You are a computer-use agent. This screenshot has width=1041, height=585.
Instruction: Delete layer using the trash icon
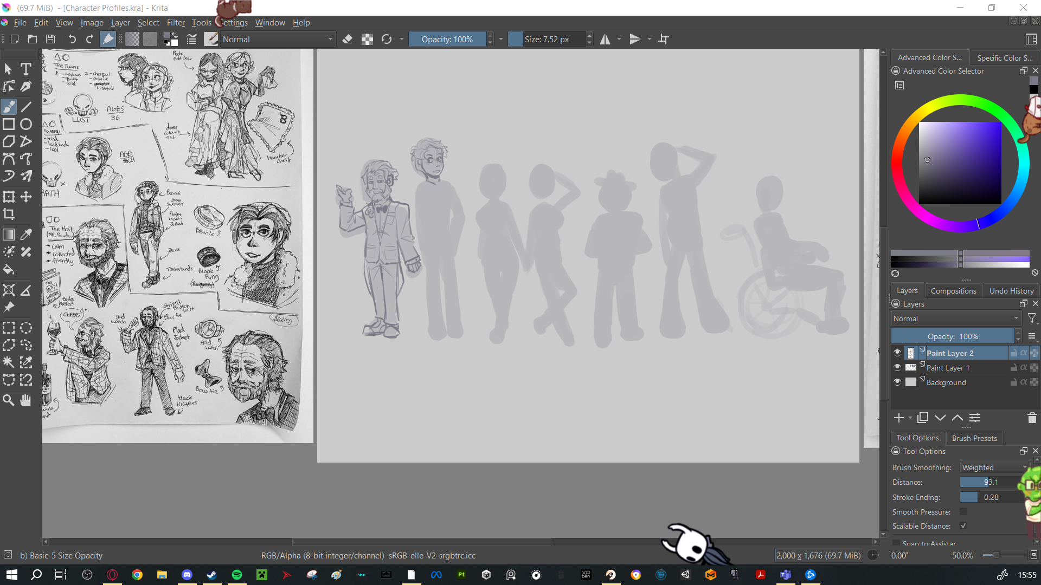[x=1032, y=418]
